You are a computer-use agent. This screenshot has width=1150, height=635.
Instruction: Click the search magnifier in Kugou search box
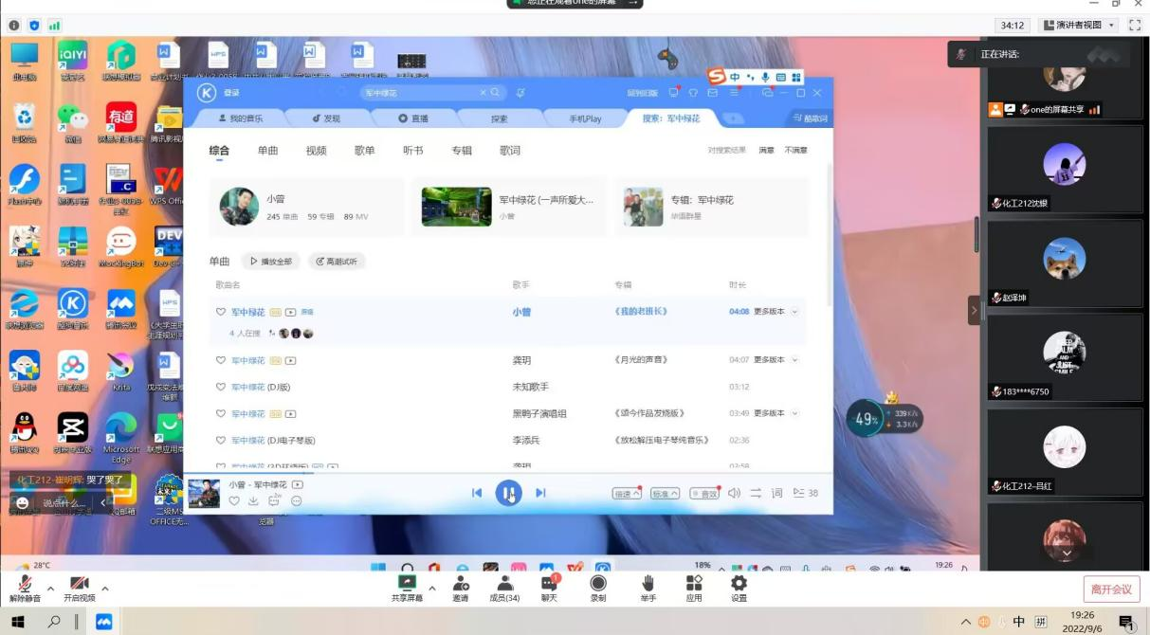[x=494, y=93]
